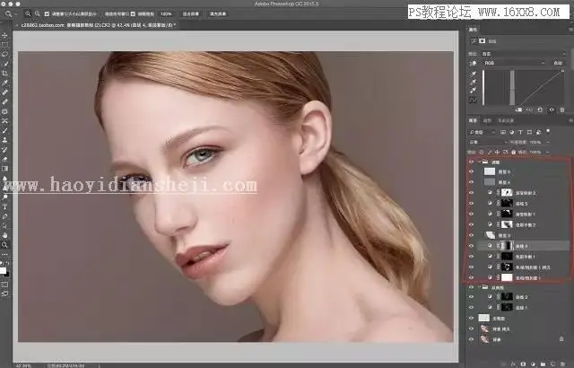Click the Fit Screen button
The width and height of the screenshot is (574, 368).
click(x=190, y=14)
